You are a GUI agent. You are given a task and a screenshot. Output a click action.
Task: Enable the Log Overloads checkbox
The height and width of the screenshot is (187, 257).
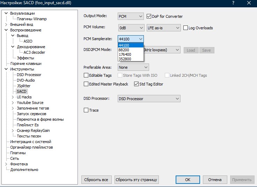(x=186, y=28)
